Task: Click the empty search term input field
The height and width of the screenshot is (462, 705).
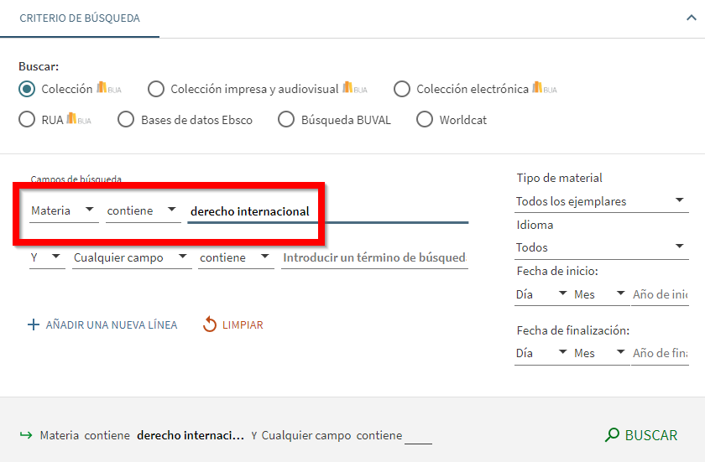Action: click(x=374, y=257)
